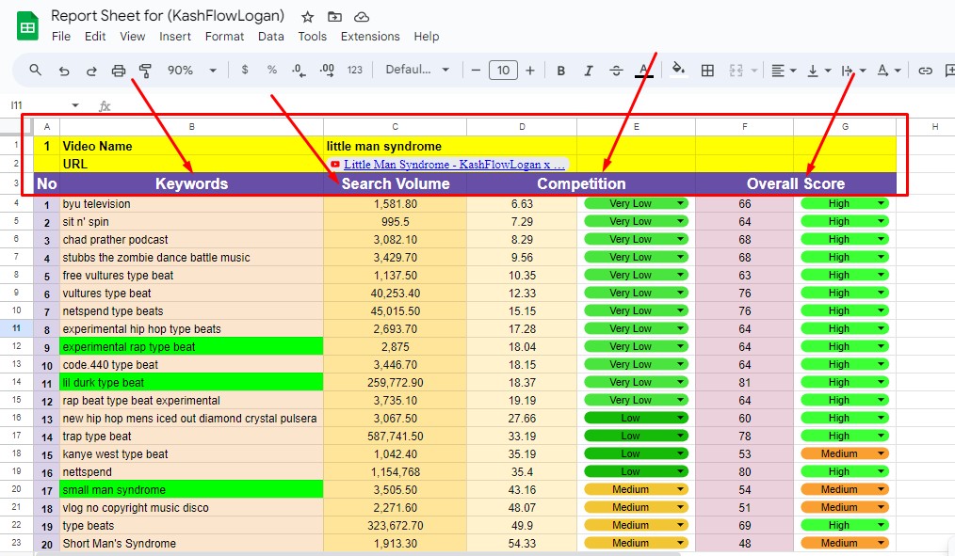Toggle italic formatting
Screen dimensions: 955x556
click(589, 71)
